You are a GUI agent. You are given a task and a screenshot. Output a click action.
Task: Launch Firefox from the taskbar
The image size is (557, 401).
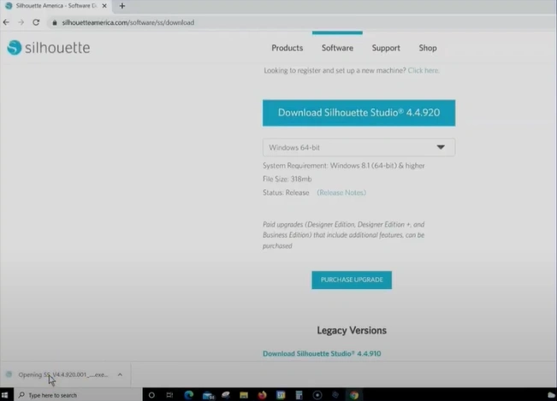[262, 395]
